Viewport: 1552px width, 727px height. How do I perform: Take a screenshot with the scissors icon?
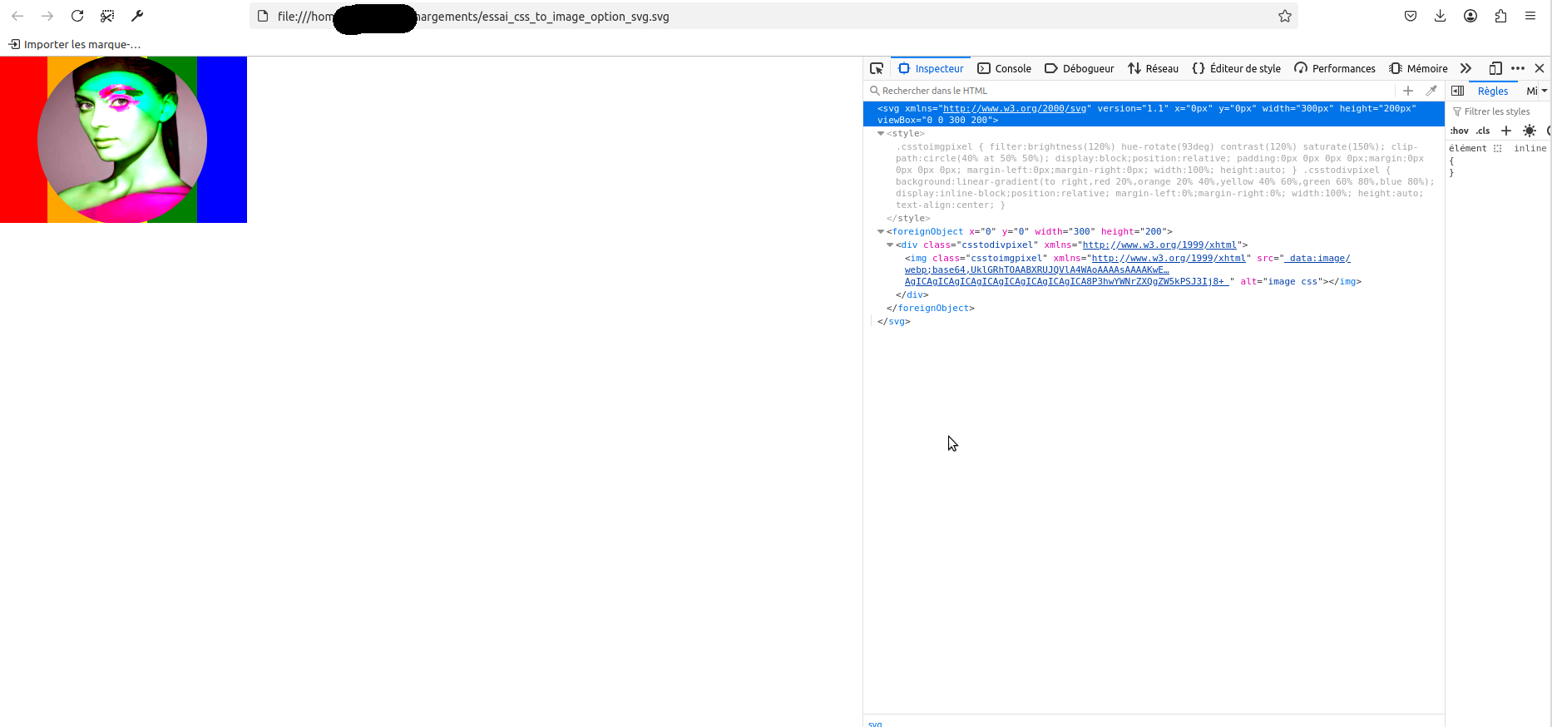[x=107, y=16]
